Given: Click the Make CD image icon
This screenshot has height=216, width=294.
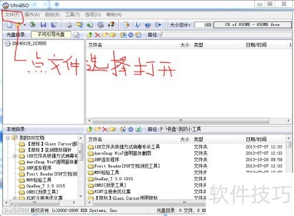Looking at the screenshot, I should click(69, 25).
